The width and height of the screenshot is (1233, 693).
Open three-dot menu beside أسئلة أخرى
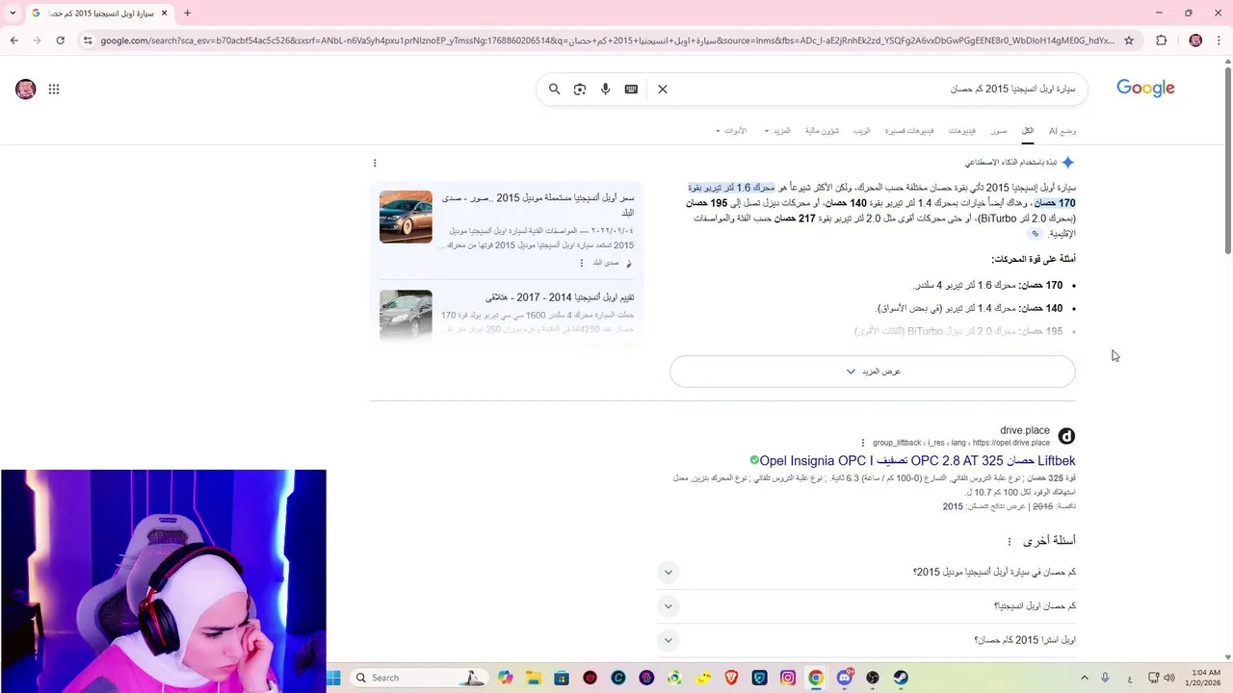[x=1010, y=541]
